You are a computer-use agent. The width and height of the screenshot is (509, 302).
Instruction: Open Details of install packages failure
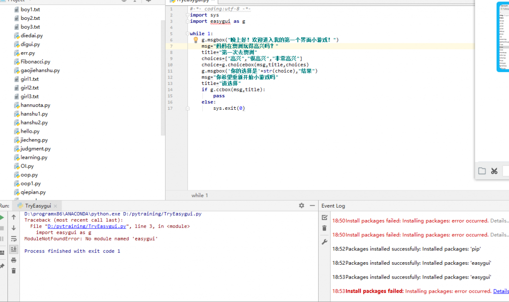tap(501, 291)
